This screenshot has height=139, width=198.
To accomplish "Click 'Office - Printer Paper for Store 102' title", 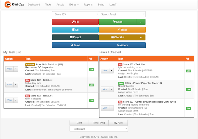I will coord(144,83).
